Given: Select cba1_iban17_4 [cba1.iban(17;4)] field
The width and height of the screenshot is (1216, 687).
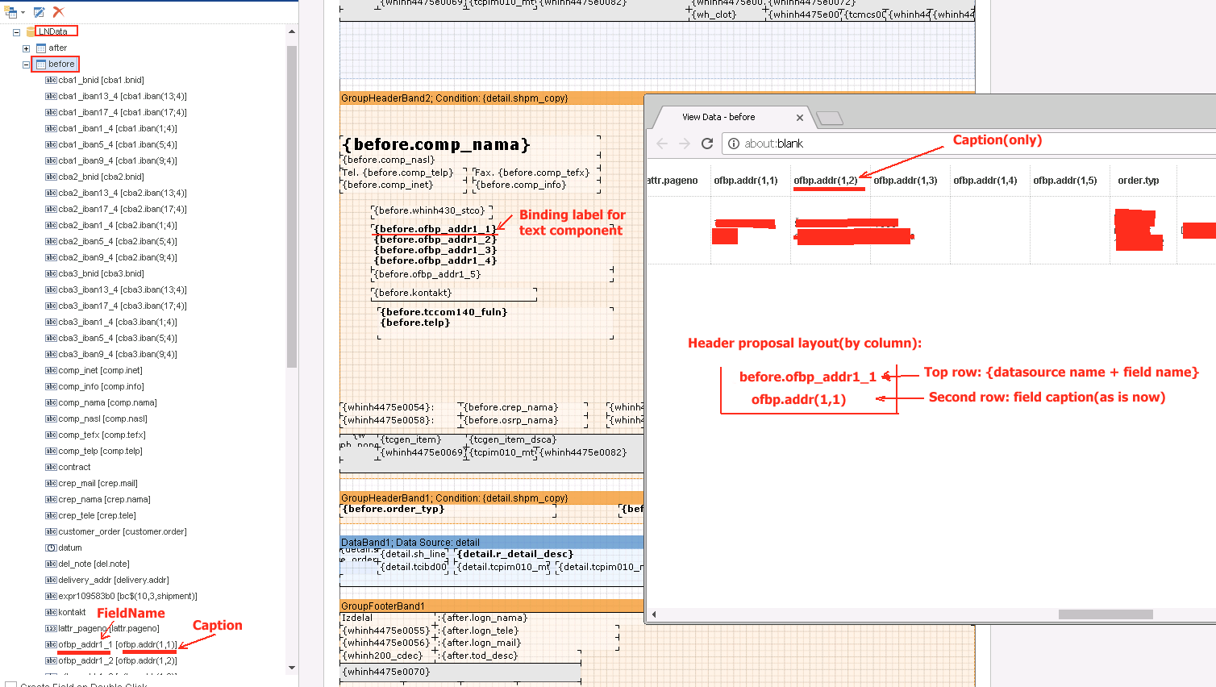Looking at the screenshot, I should [x=123, y=112].
